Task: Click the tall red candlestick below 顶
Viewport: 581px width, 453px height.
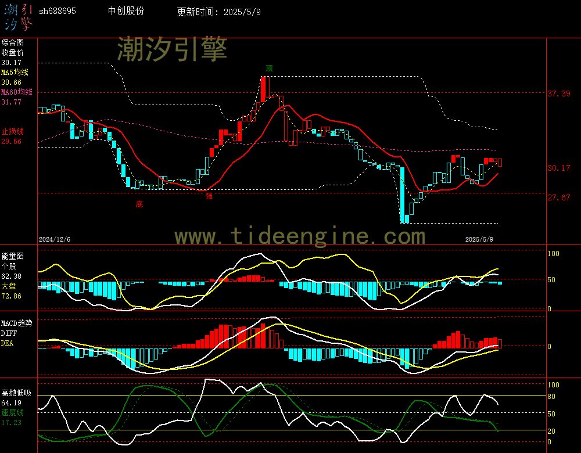Action: [x=263, y=89]
